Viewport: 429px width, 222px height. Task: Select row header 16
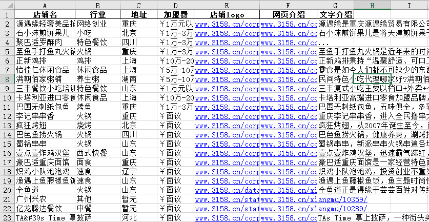7,153
